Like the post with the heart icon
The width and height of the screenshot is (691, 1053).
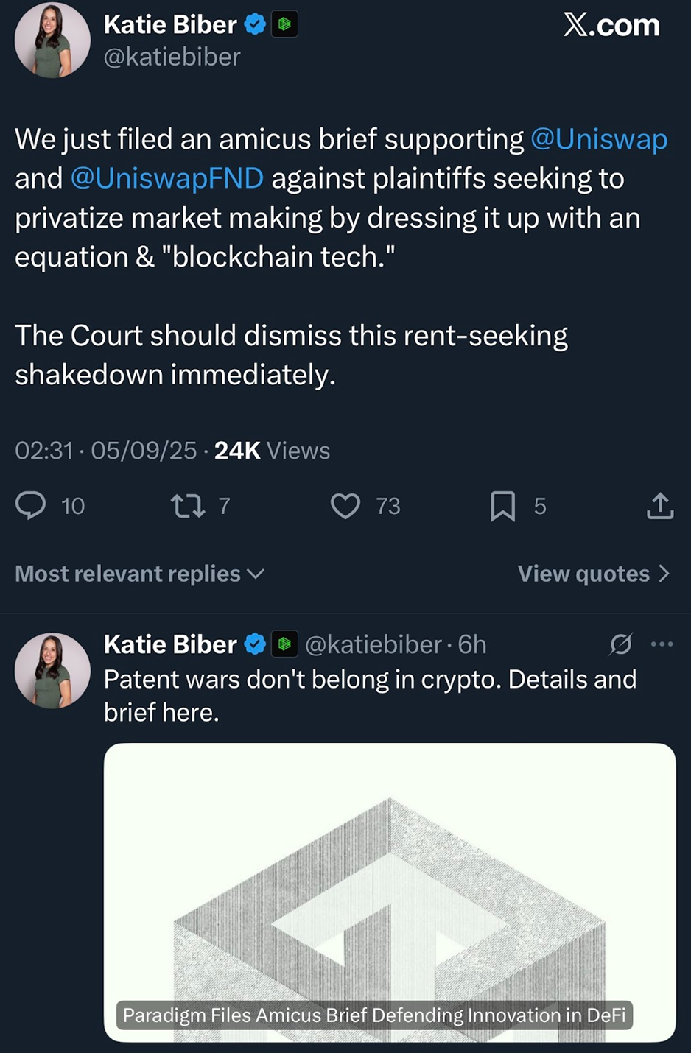click(x=345, y=506)
